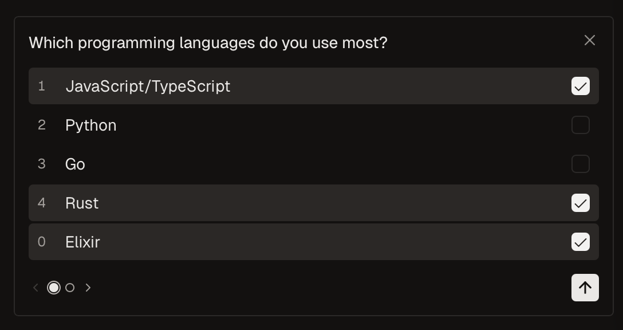
Task: Go to previous question with left chevron
Action: pos(36,288)
